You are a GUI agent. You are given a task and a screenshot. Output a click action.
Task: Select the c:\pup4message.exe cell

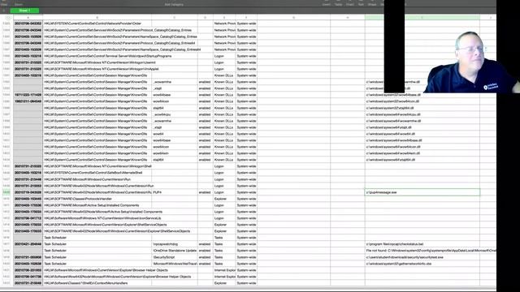[422, 192]
